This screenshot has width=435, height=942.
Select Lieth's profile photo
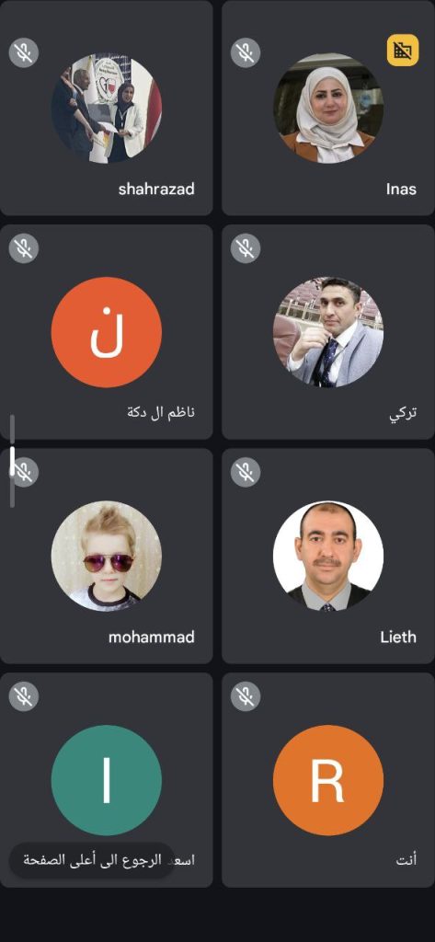pyautogui.click(x=328, y=557)
